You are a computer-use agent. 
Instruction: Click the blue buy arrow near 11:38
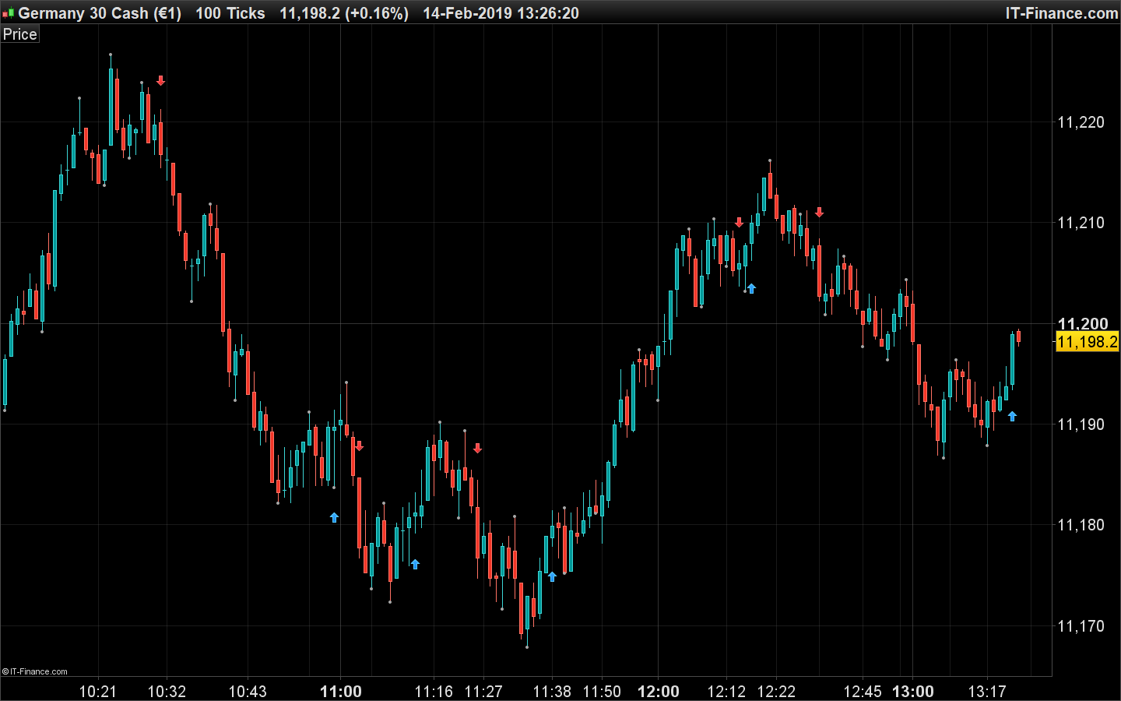[x=552, y=576]
